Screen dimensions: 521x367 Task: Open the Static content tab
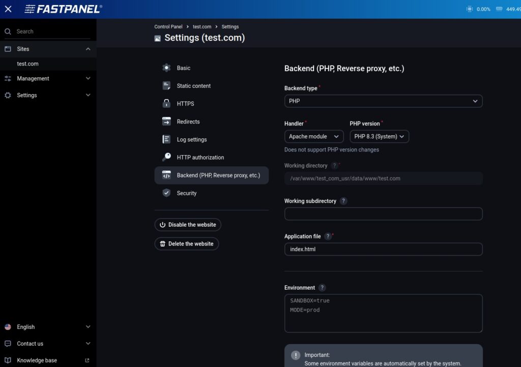click(x=211, y=85)
